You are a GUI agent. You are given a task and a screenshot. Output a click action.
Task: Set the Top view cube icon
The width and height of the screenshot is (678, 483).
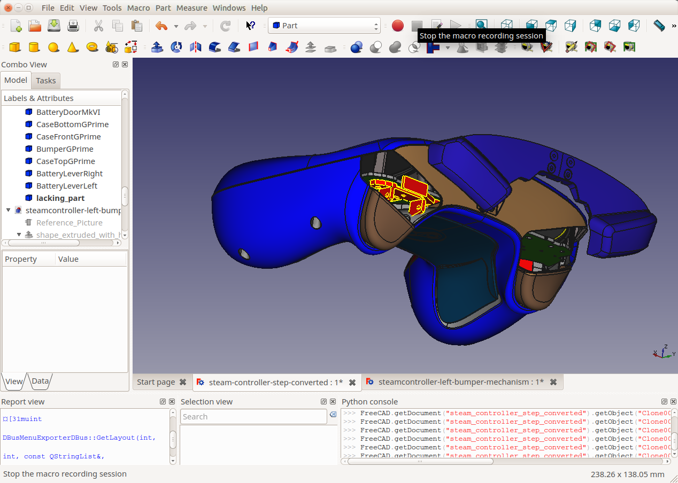[551, 25]
